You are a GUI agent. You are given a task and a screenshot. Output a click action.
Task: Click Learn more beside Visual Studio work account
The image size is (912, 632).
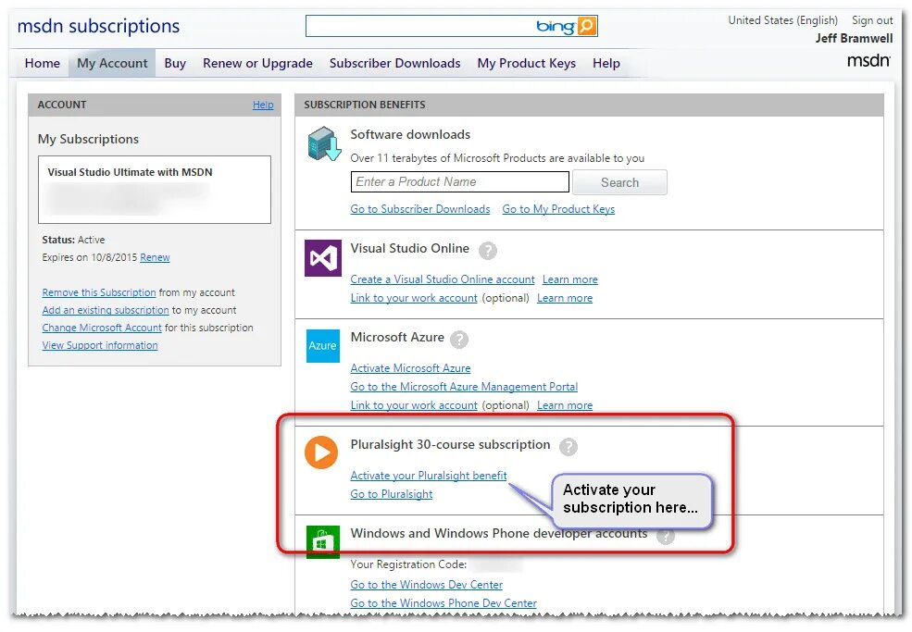pos(565,298)
